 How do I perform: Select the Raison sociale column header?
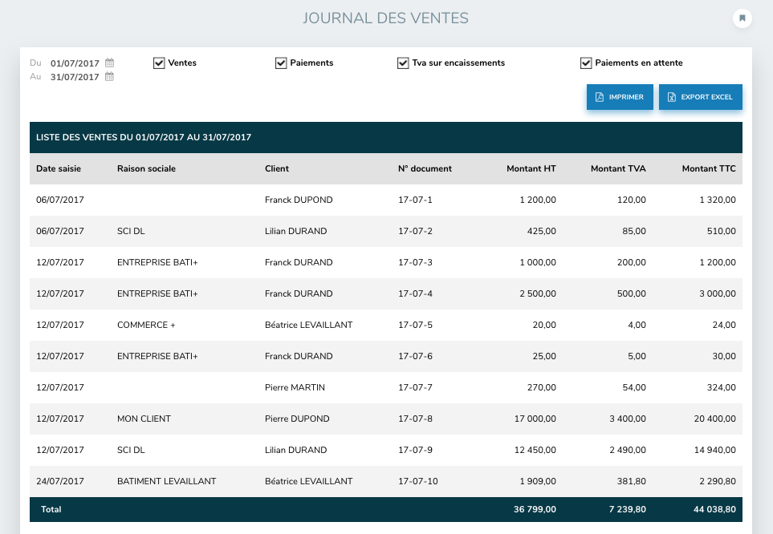[x=146, y=168]
